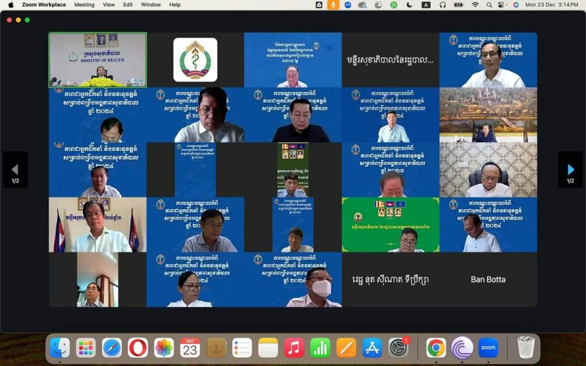Open the View menu
The height and width of the screenshot is (366, 586).
click(109, 5)
